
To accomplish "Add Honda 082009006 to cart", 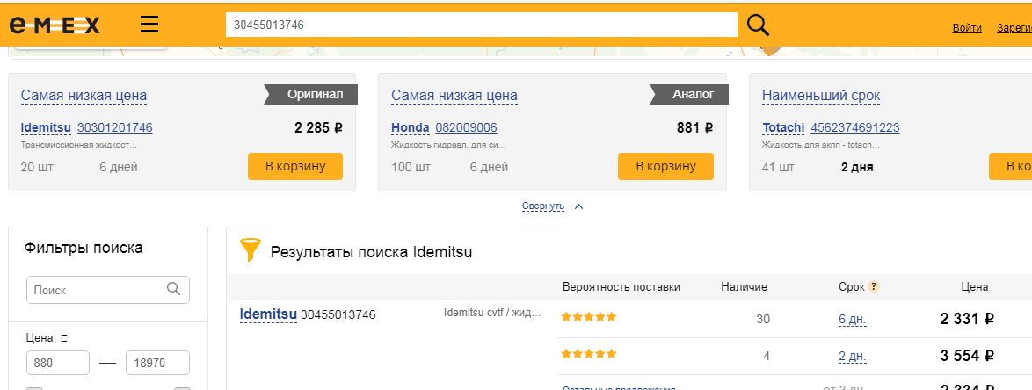I will click(x=665, y=166).
